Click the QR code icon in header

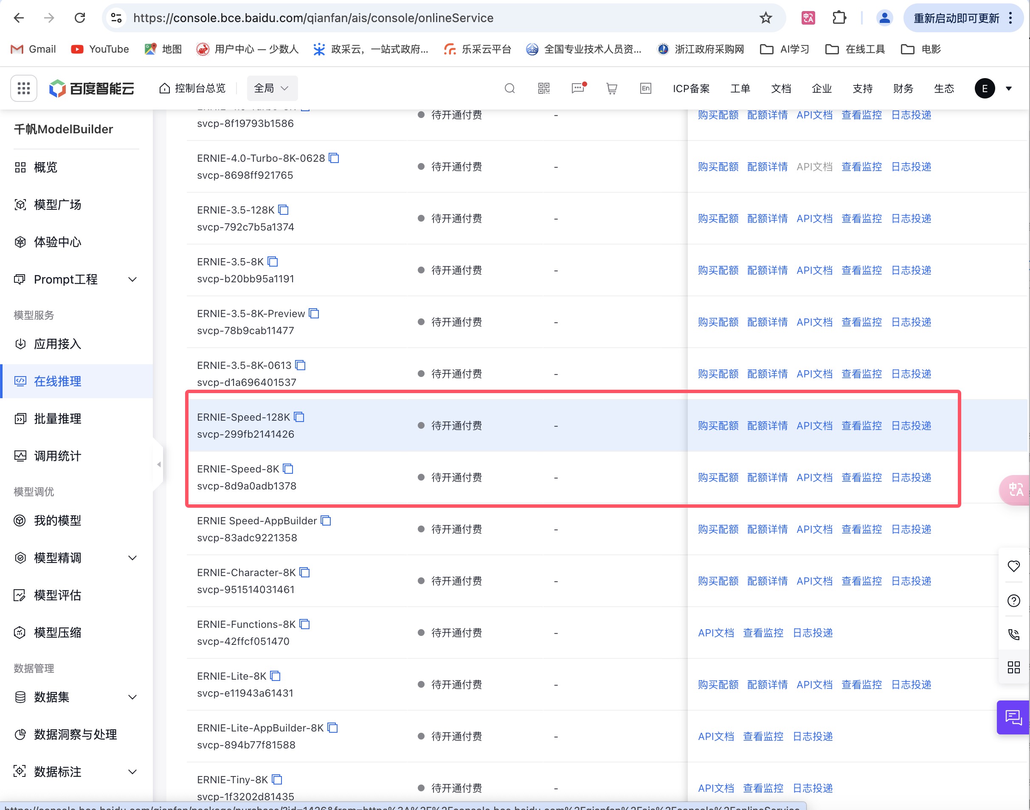pos(543,88)
